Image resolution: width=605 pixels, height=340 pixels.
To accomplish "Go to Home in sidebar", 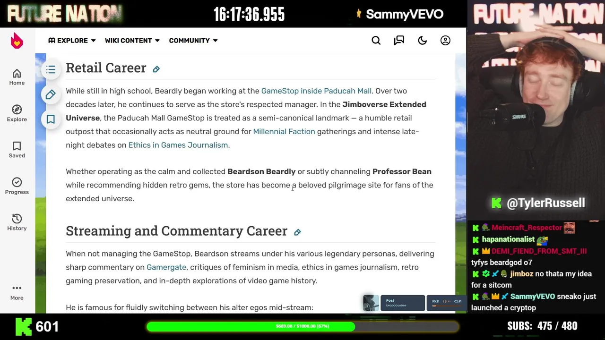I will coord(17,77).
